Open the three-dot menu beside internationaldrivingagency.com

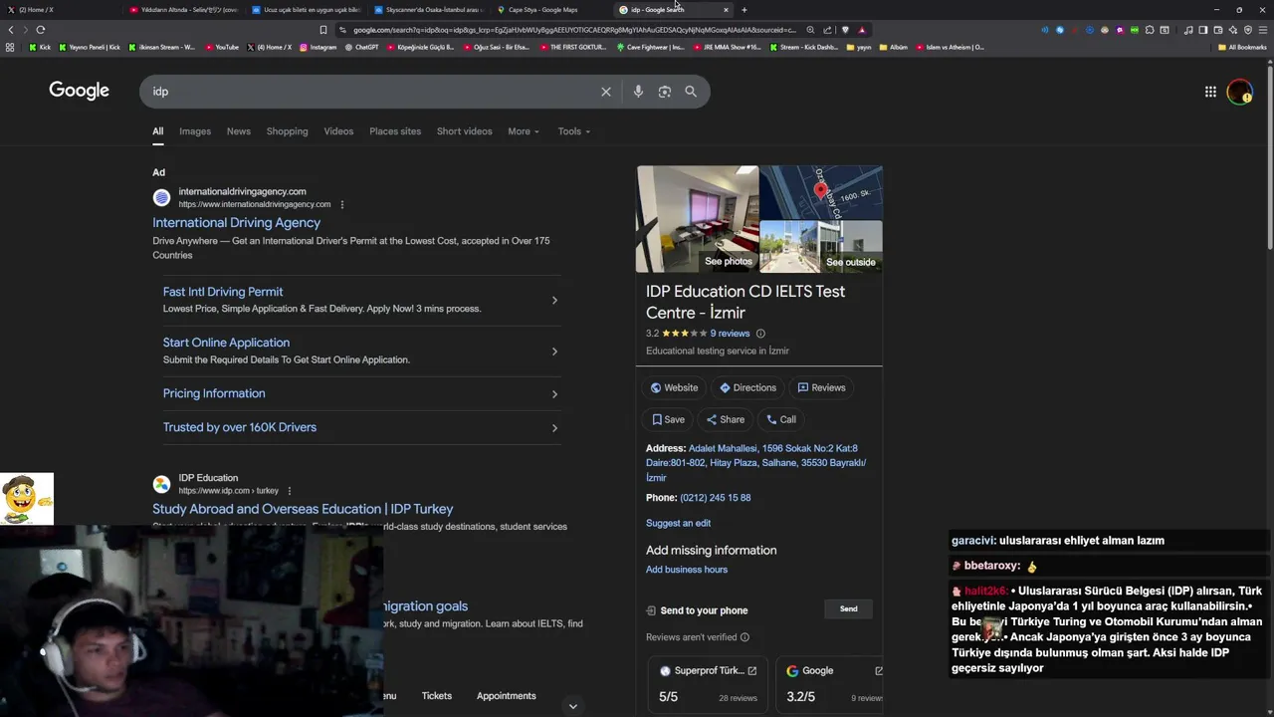pyautogui.click(x=341, y=205)
